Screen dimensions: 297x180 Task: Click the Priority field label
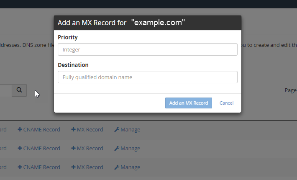(x=68, y=37)
